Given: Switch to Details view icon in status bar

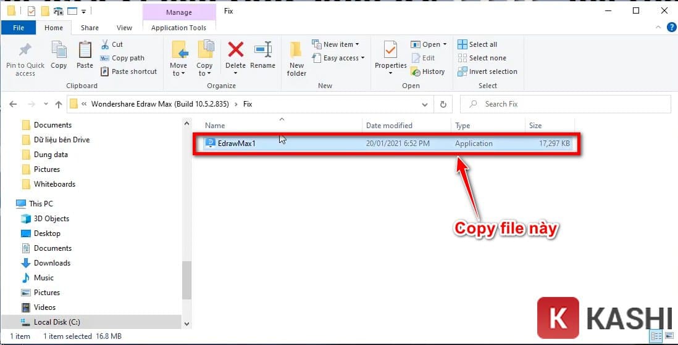Looking at the screenshot, I should 655,336.
